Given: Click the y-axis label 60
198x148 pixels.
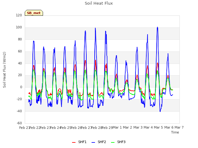Looking at the screenshot, I should (20, 51).
